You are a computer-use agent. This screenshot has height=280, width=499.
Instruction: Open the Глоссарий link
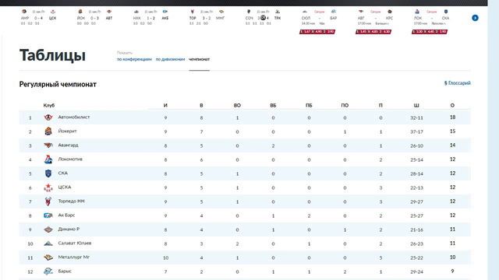click(458, 83)
